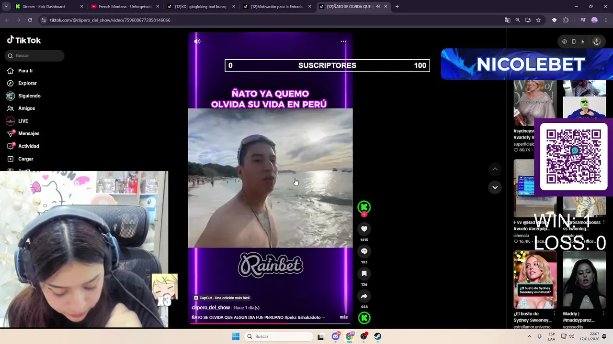Open 'Actividad' notifications in the sidebar
The height and width of the screenshot is (344, 613).
[x=29, y=146]
